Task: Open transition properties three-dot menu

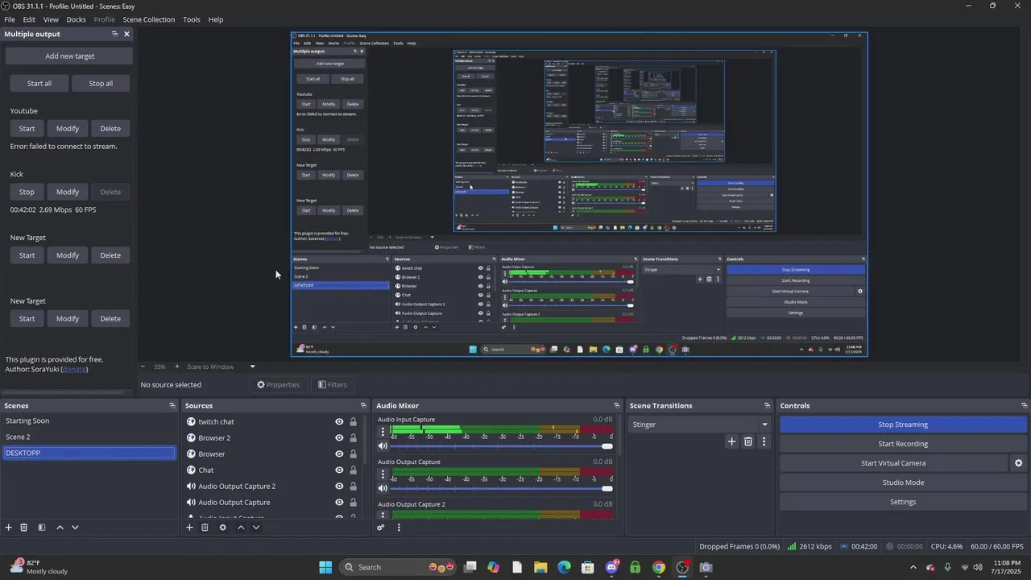Action: [x=764, y=441]
